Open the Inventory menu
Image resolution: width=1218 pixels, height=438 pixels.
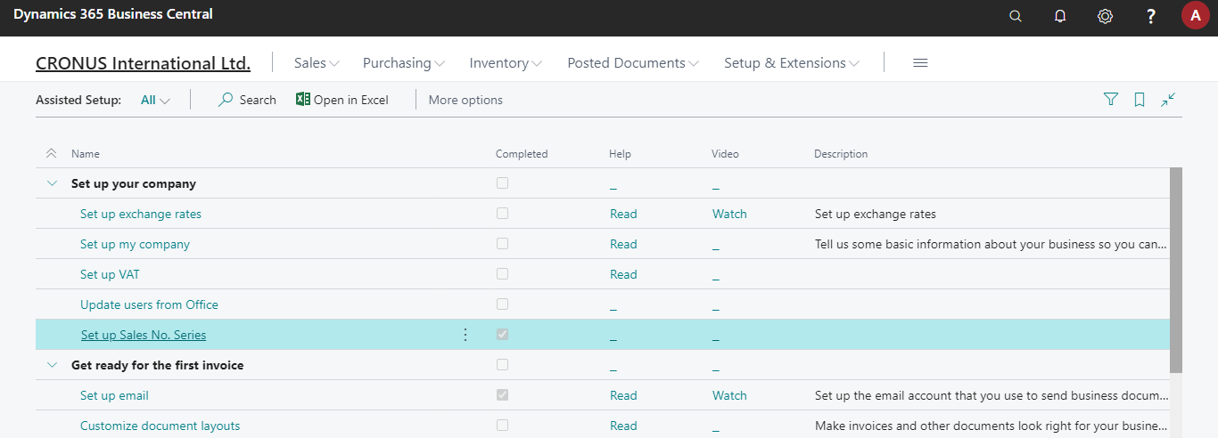[506, 63]
